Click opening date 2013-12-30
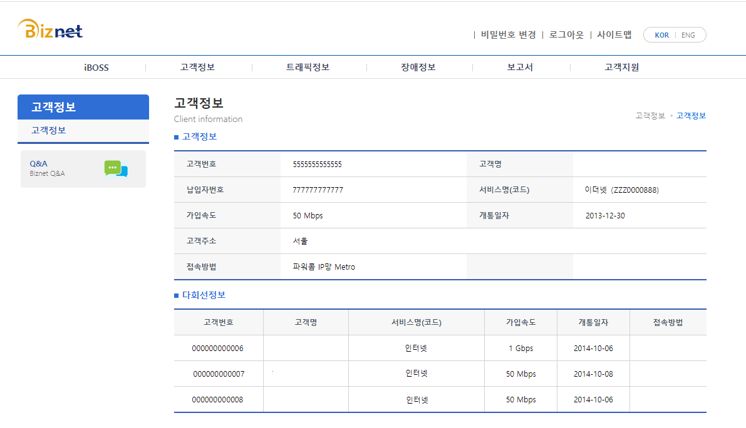Viewport: 746px width, 428px height. click(x=605, y=216)
